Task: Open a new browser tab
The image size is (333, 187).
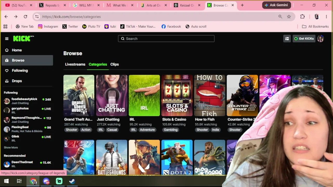Action: click(x=242, y=5)
